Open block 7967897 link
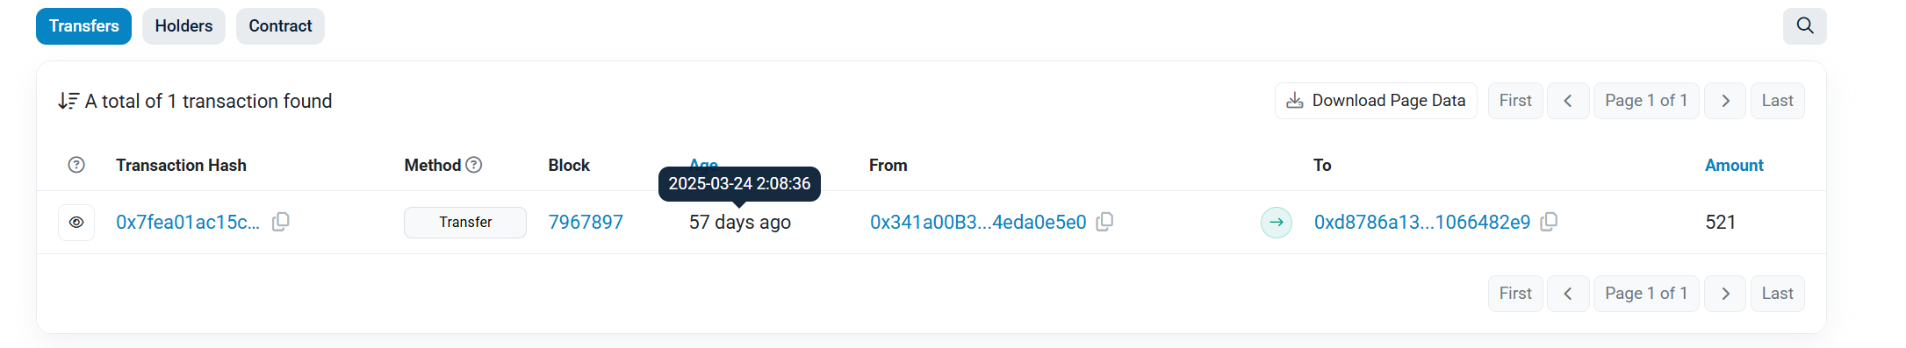 pyautogui.click(x=586, y=223)
